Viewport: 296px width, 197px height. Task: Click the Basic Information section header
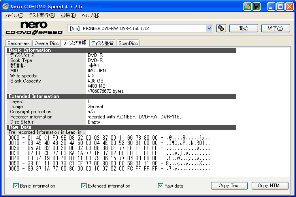[121, 50]
